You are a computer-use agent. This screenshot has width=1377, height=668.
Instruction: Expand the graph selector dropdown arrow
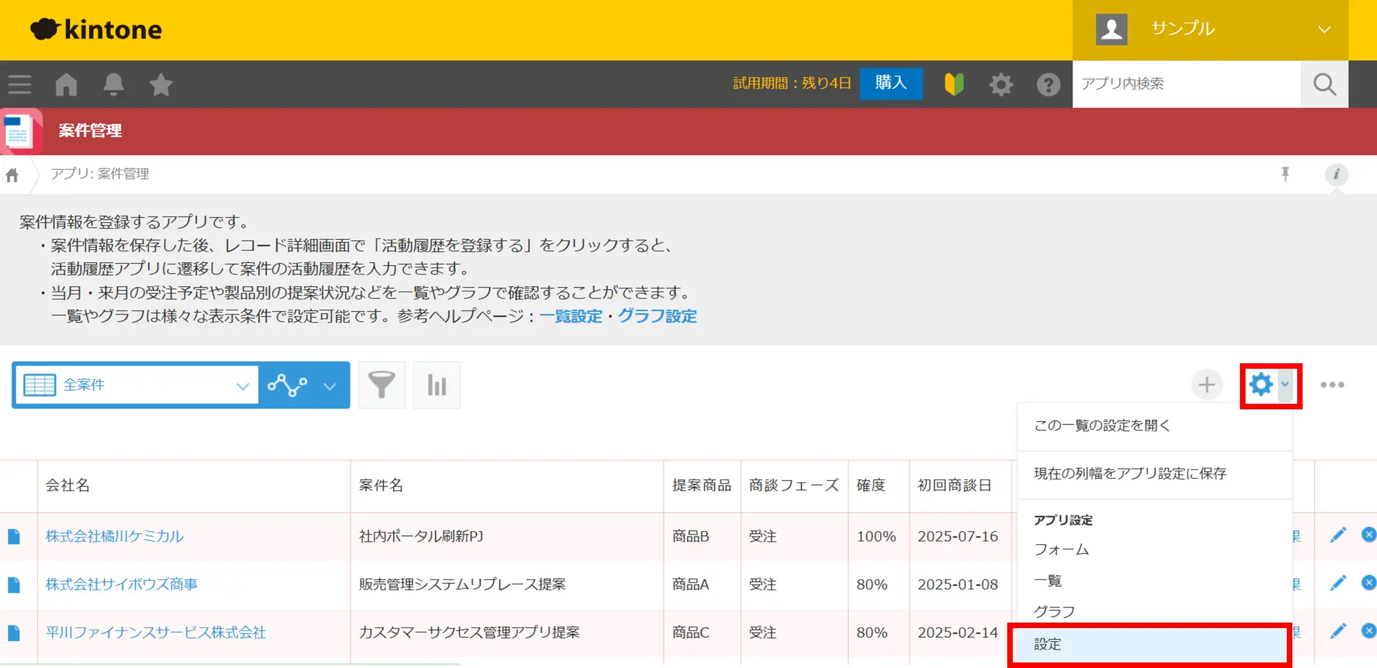click(330, 386)
